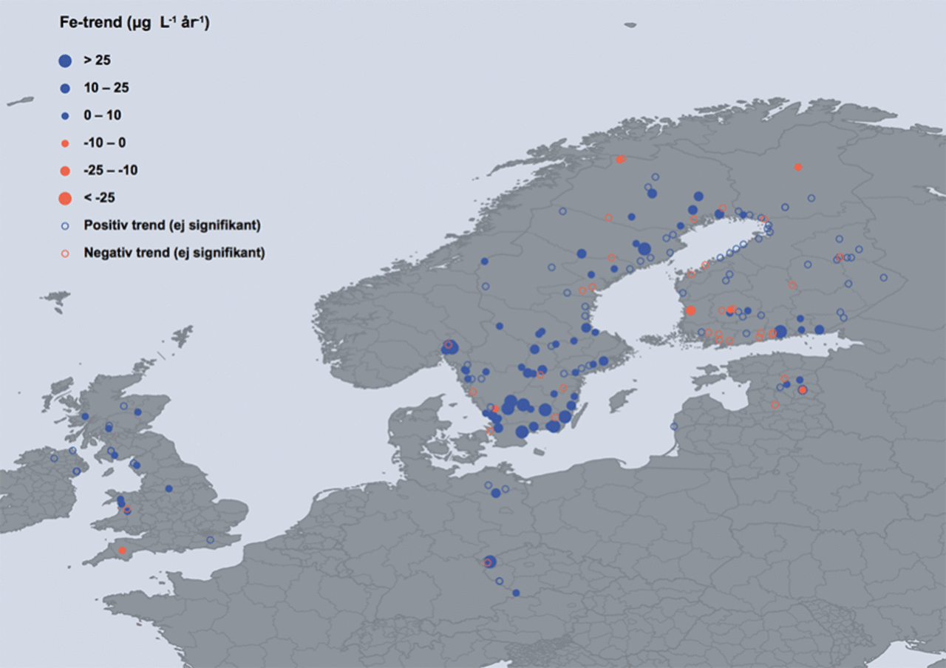Select the small orange '-10 – 0' legend dot
The width and height of the screenshot is (946, 668).
coord(65,143)
